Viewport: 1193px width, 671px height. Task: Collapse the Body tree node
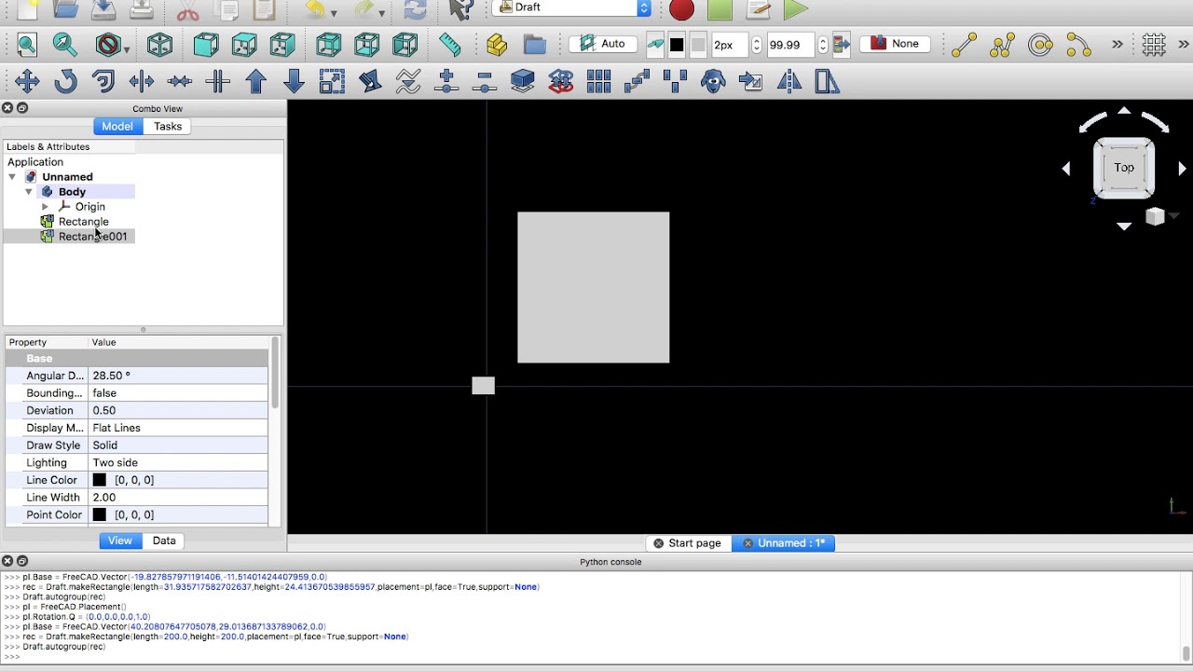[x=29, y=192]
